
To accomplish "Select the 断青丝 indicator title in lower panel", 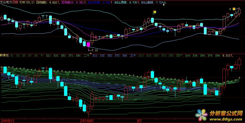I will [x=4, y=56].
